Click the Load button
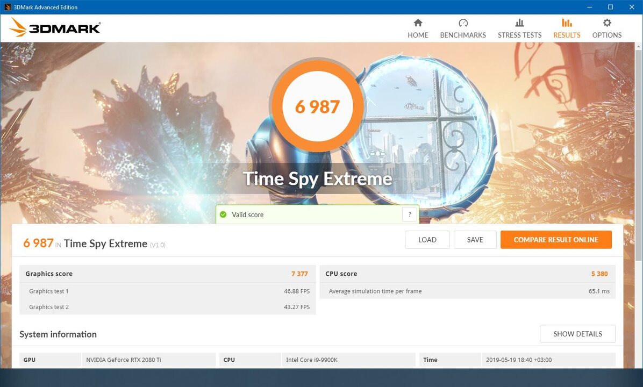Image resolution: width=643 pixels, height=387 pixels. [x=427, y=240]
